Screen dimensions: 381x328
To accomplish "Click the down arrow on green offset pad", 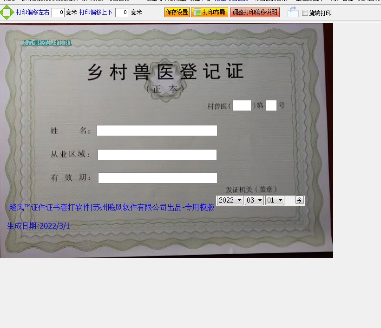I will click(7, 18).
